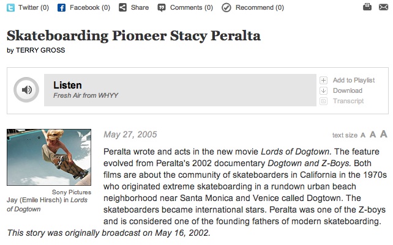The height and width of the screenshot is (245, 393).
Task: Click the Twitter bird icon
Action: pyautogui.click(x=10, y=8)
